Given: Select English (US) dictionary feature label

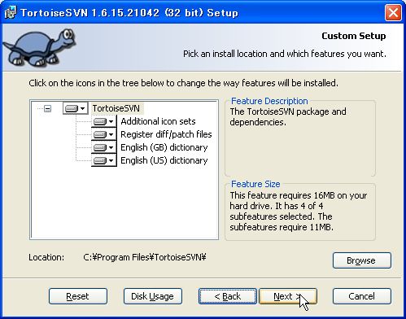Looking at the screenshot, I should click(x=164, y=160).
